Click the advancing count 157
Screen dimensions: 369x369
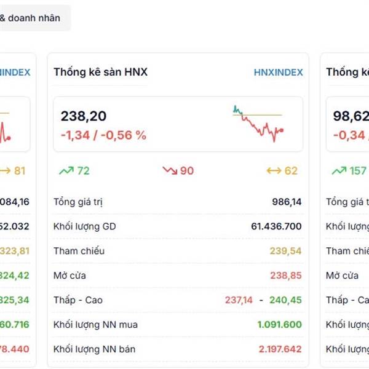pos(358,170)
